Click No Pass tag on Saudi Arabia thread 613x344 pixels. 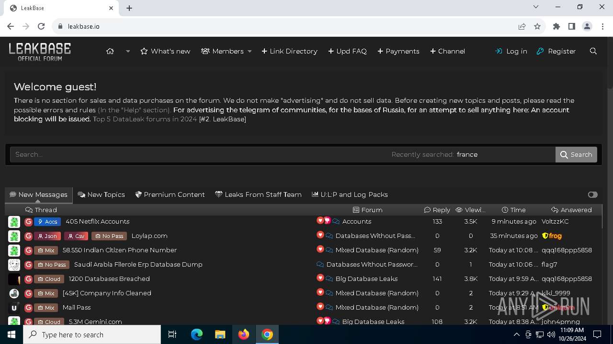52,265
